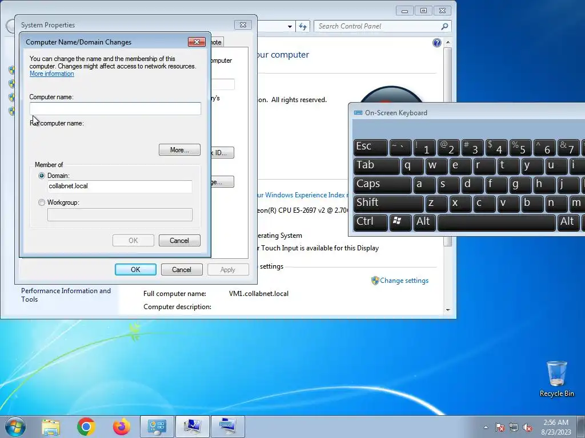The height and width of the screenshot is (438, 585).
Task: Switch to On-Screen Keyboard taskbar button
Action: tap(228, 427)
